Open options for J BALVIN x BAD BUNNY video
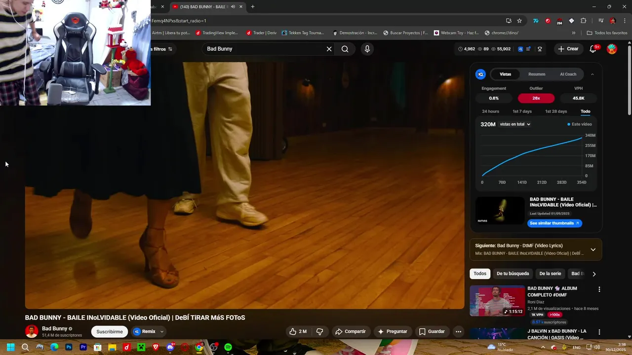This screenshot has width=632, height=355. coord(599,332)
